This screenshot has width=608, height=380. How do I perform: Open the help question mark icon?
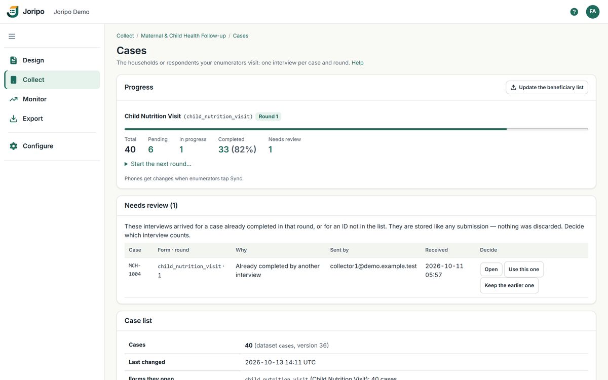coord(574,12)
